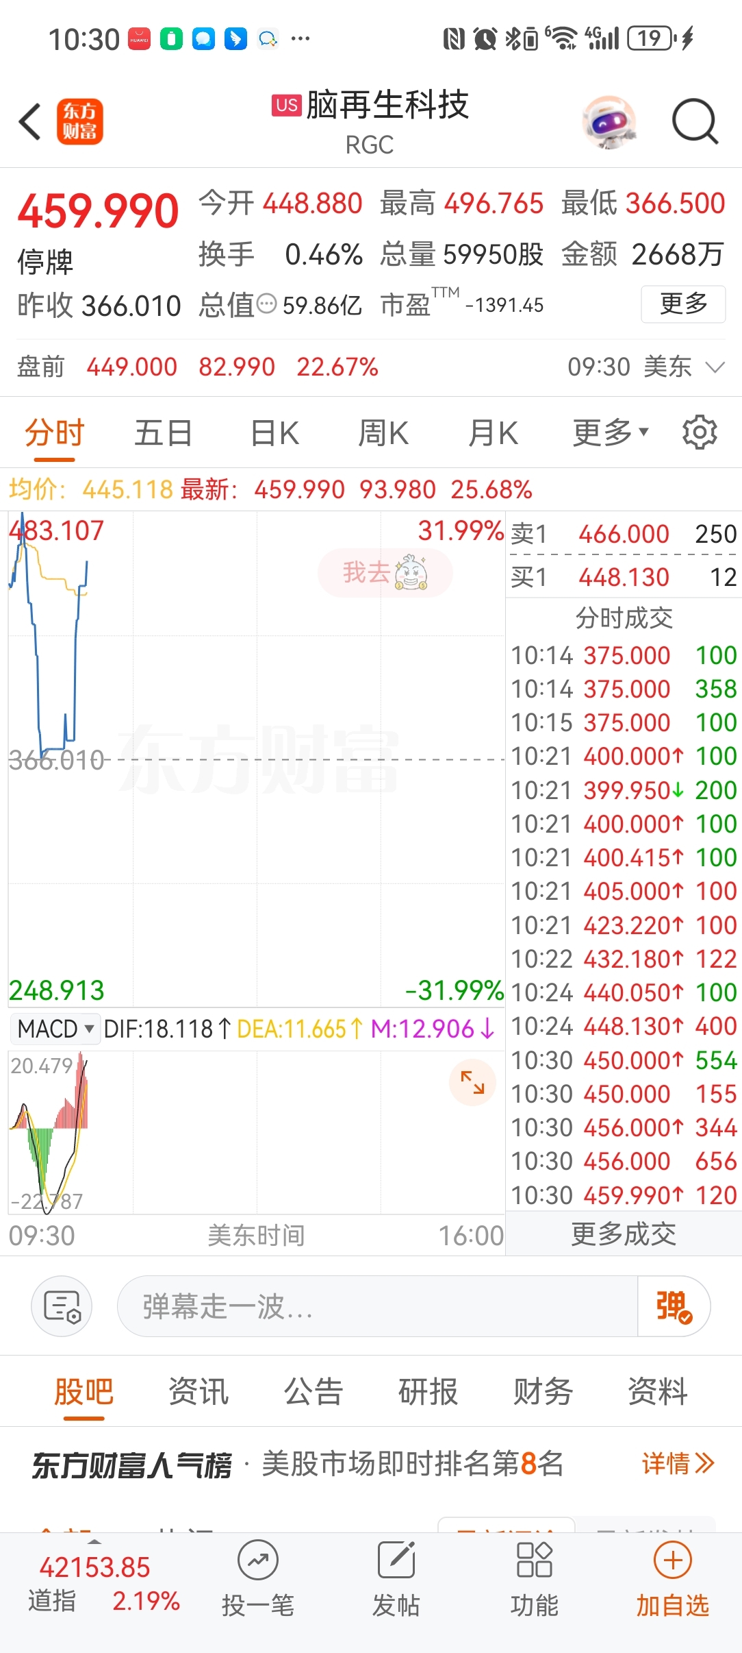Toggle the 弹 danmaku switch
This screenshot has height=1653, width=742.
[674, 1306]
